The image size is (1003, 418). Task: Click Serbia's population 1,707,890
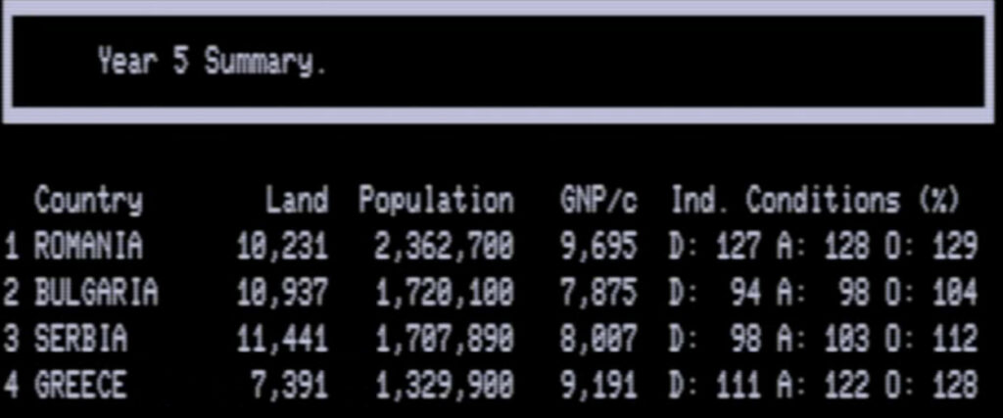point(445,340)
